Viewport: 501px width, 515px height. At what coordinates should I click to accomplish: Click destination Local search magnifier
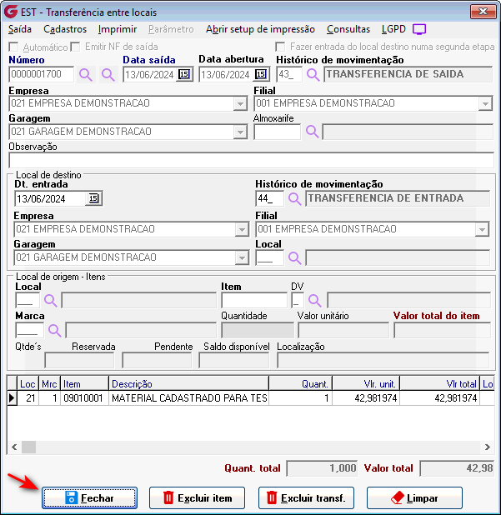pyautogui.click(x=295, y=257)
